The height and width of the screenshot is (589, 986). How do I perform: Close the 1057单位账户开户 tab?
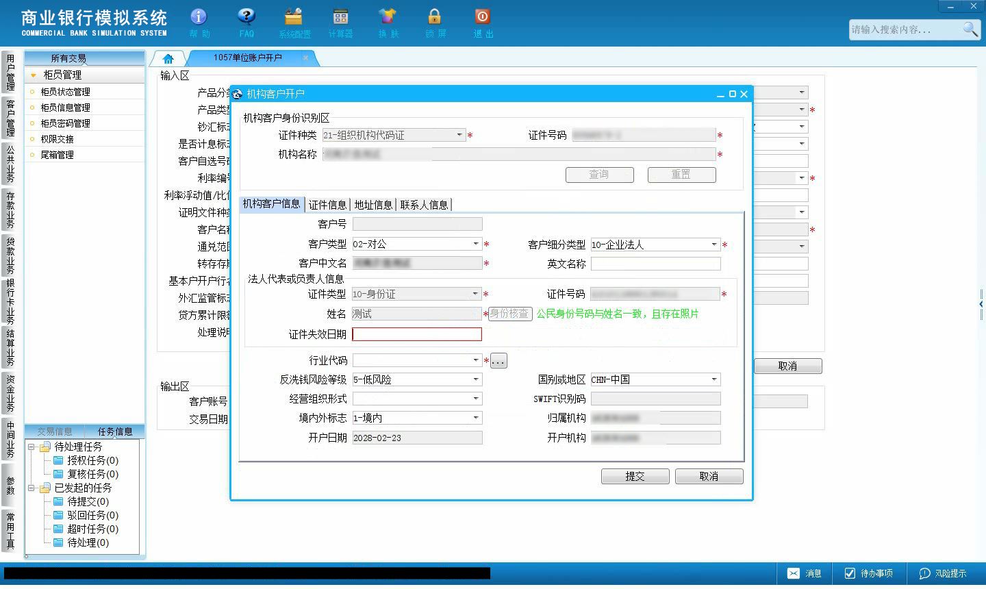[306, 58]
